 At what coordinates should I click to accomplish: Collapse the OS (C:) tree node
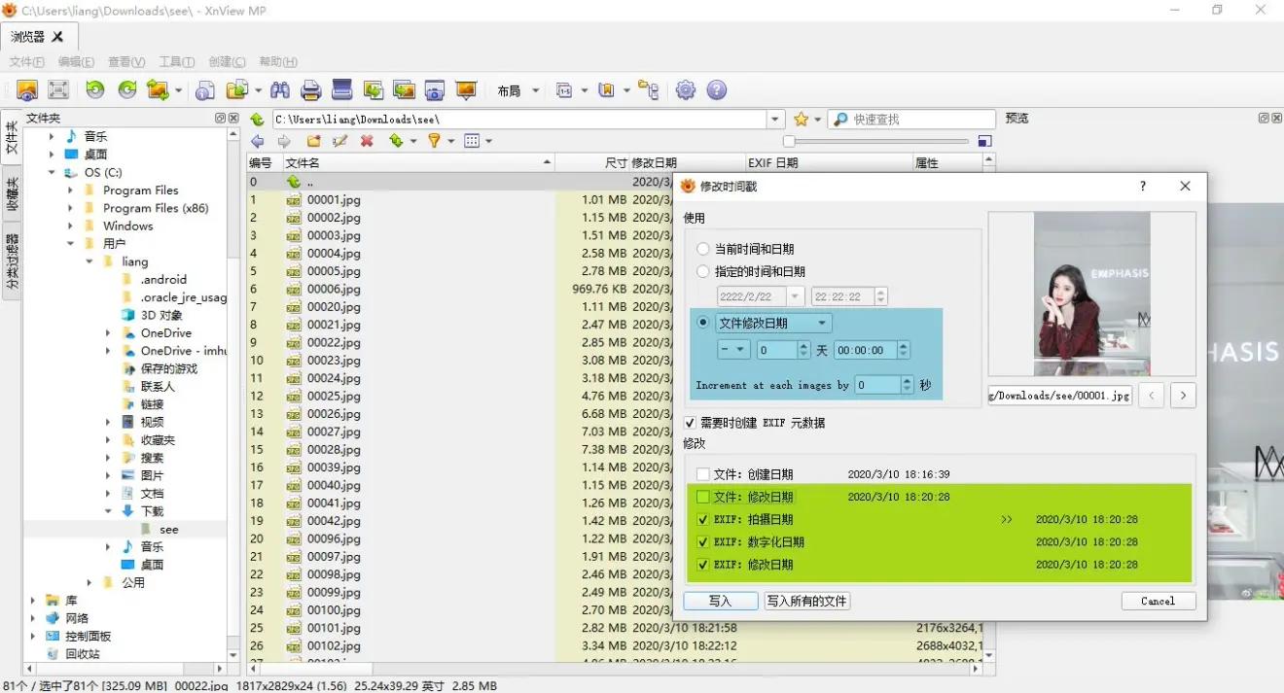tap(52, 171)
